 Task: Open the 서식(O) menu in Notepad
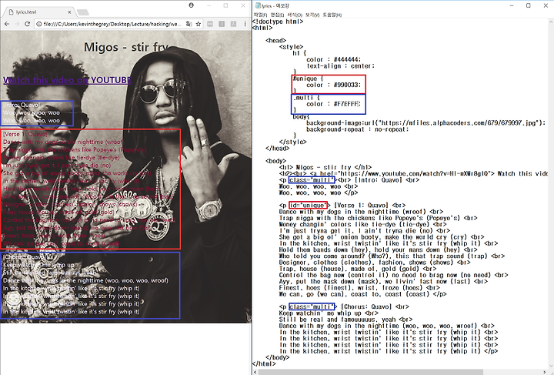[x=295, y=15]
